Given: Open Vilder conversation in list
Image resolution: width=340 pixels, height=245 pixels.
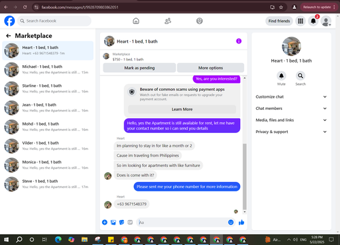Looking at the screenshot, I should tap(48, 146).
